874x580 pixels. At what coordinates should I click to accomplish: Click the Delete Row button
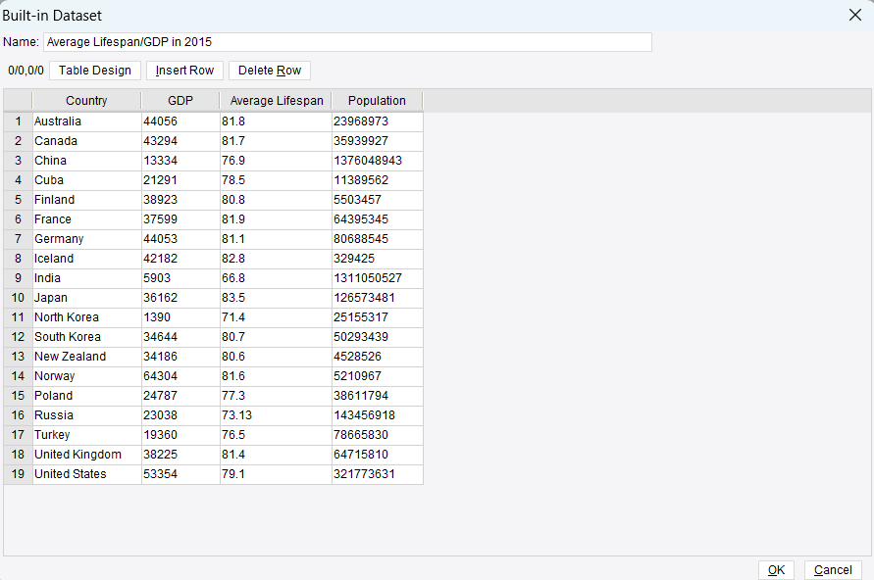[270, 71]
